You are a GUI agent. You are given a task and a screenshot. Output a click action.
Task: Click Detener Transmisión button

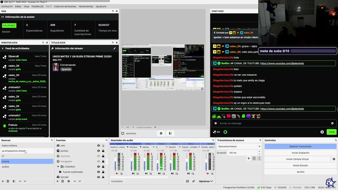pyautogui.click(x=301, y=146)
